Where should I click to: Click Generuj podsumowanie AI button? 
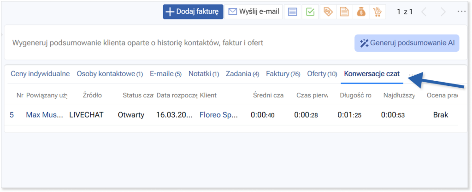coord(407,43)
